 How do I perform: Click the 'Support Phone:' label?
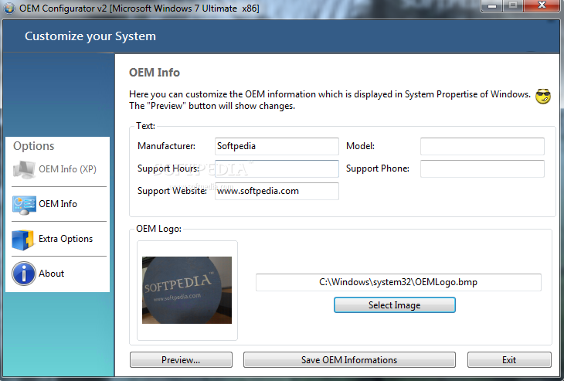[x=378, y=168]
